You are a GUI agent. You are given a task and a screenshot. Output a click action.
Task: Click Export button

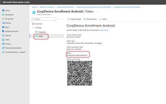(103, 19)
